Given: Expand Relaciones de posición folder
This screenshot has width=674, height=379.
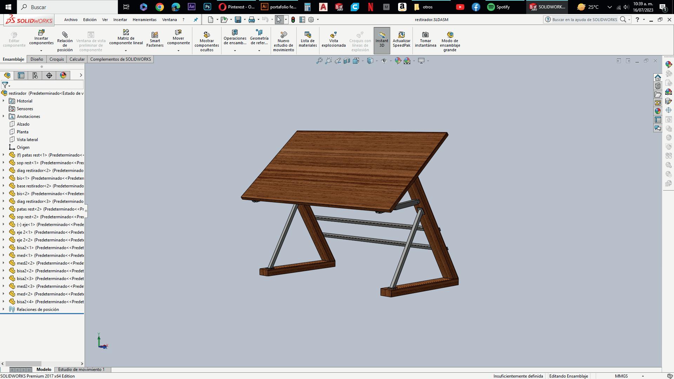Looking at the screenshot, I should (x=4, y=310).
